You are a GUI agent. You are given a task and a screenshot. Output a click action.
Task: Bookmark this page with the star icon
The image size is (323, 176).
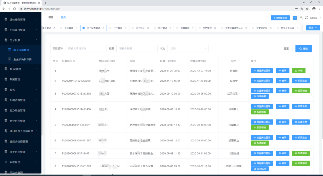click(307, 9)
